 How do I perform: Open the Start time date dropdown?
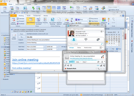click(x=44, y=47)
